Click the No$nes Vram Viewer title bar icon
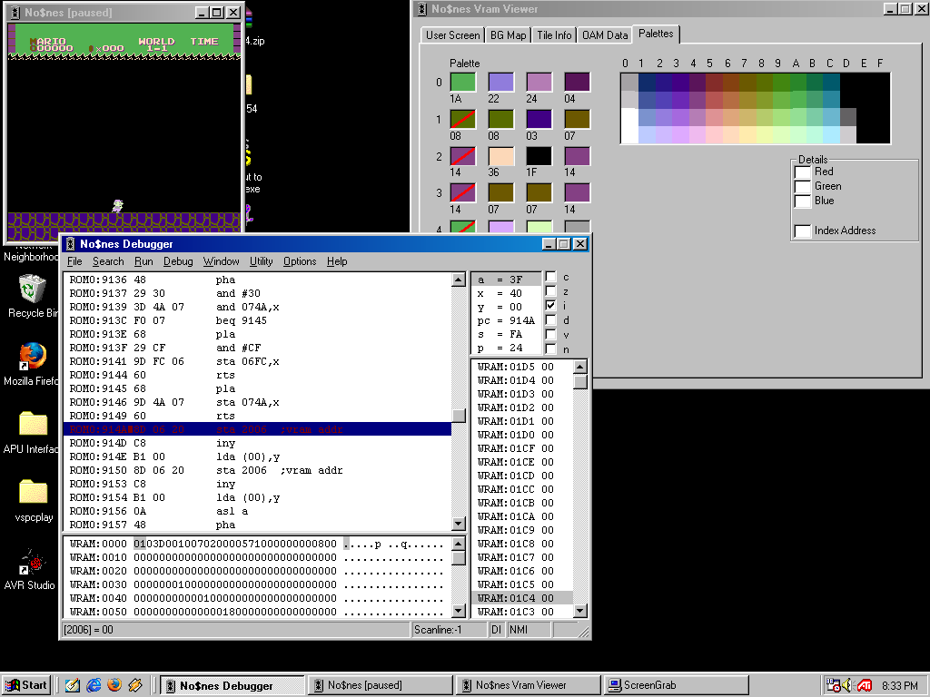Screen dimensions: 930x697 pyautogui.click(x=421, y=9)
